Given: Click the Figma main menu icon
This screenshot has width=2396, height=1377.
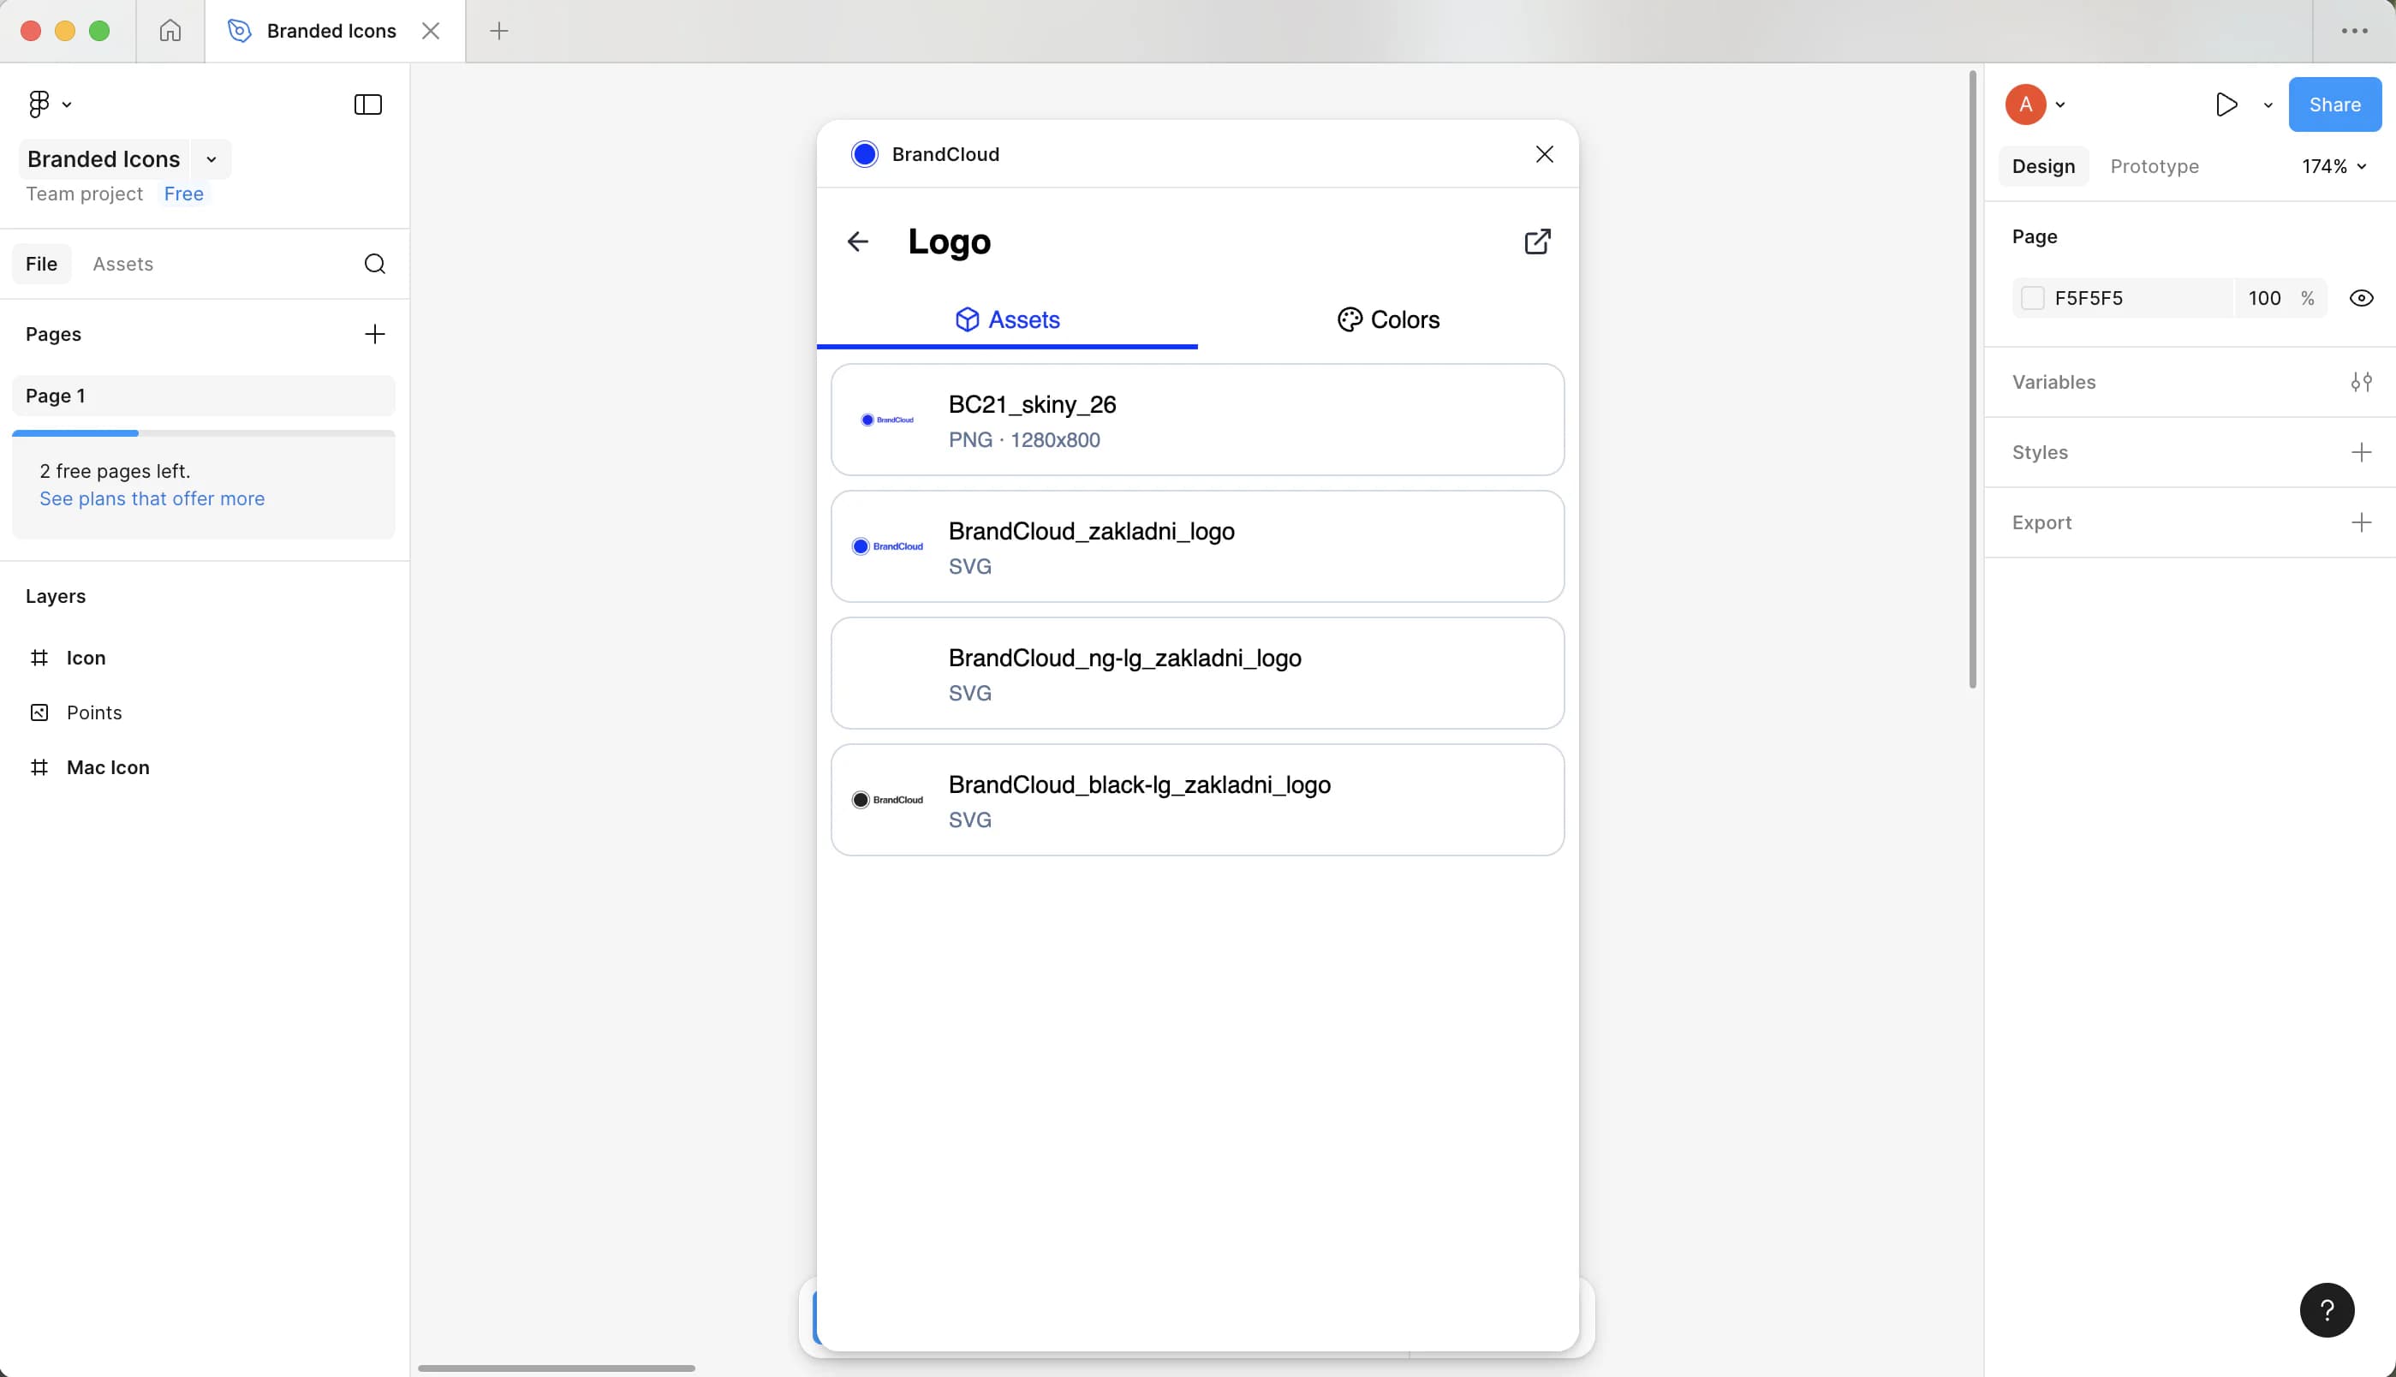Looking at the screenshot, I should 39,104.
